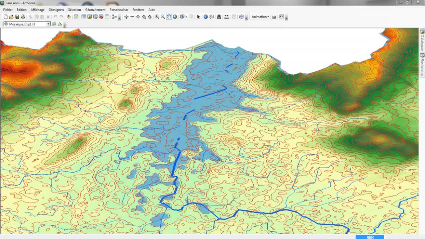Screen dimensions: 425x239
Task: Open the Aide menu
Action: [x=151, y=10]
